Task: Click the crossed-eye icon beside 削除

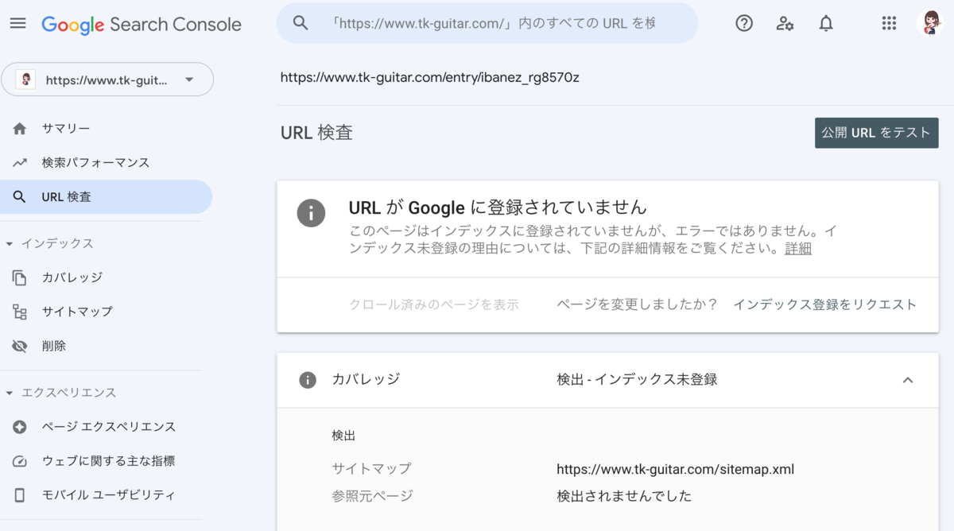Action: (x=20, y=346)
